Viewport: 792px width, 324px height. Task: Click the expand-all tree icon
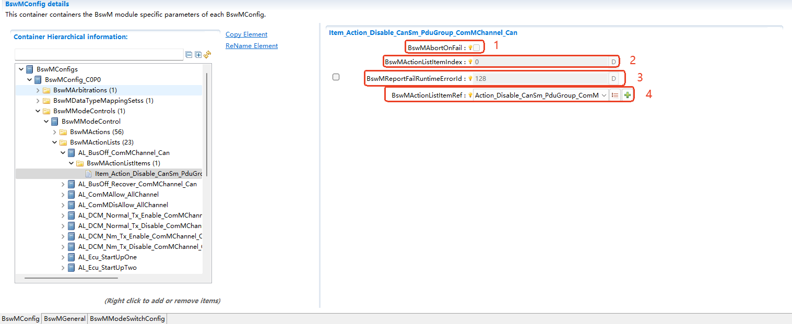(197, 54)
